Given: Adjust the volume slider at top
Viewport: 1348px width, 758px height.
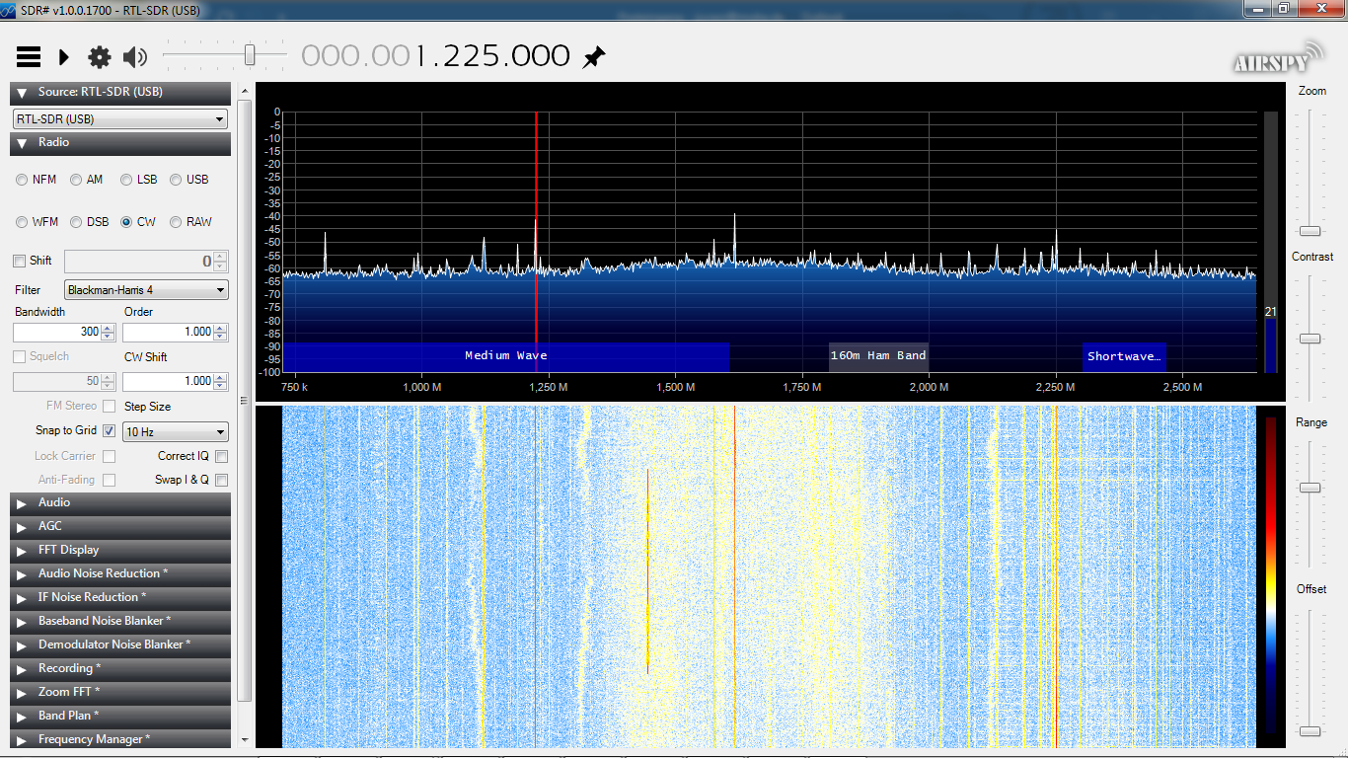Looking at the screenshot, I should click(250, 55).
